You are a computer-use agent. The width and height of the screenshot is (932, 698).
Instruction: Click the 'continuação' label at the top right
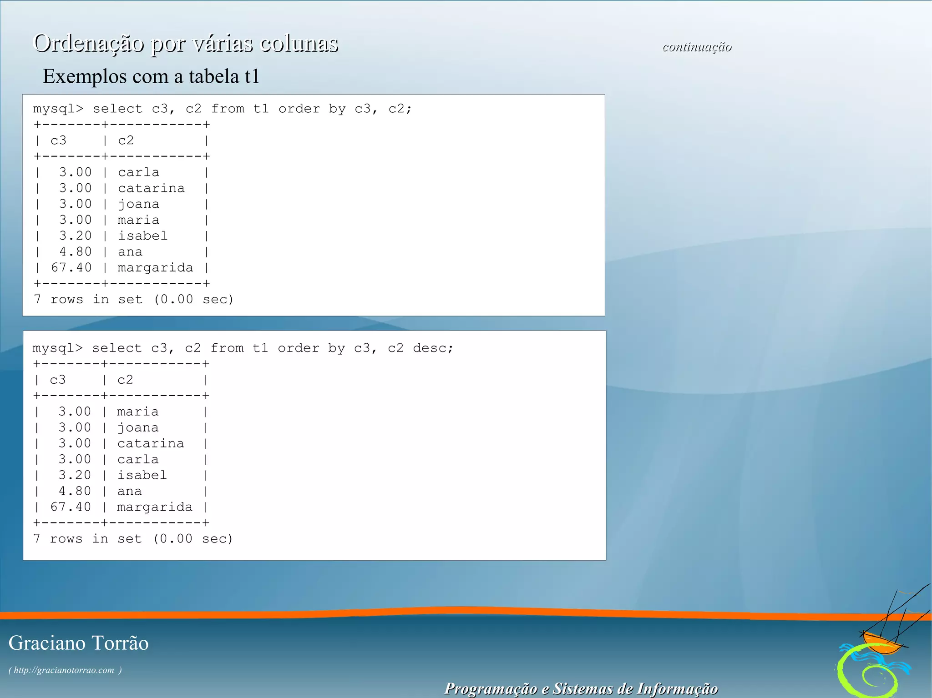(697, 47)
